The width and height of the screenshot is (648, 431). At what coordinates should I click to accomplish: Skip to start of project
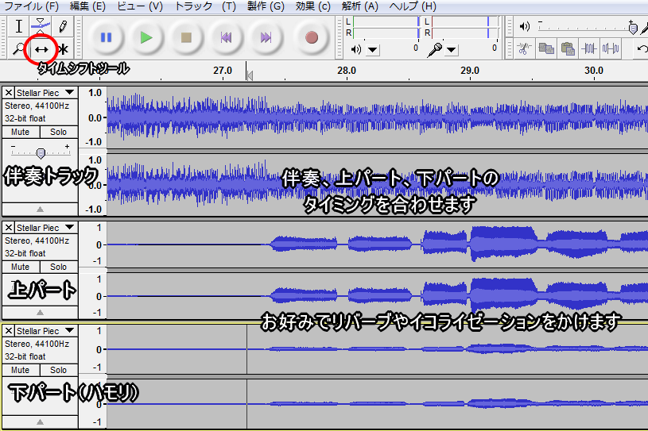pyautogui.click(x=226, y=38)
